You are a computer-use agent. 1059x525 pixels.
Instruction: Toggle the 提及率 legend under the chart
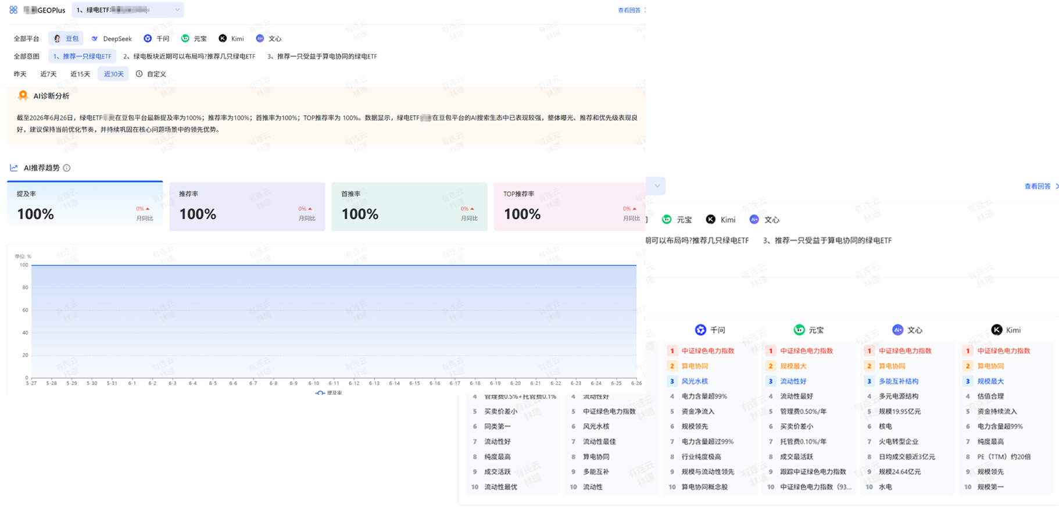coord(328,393)
